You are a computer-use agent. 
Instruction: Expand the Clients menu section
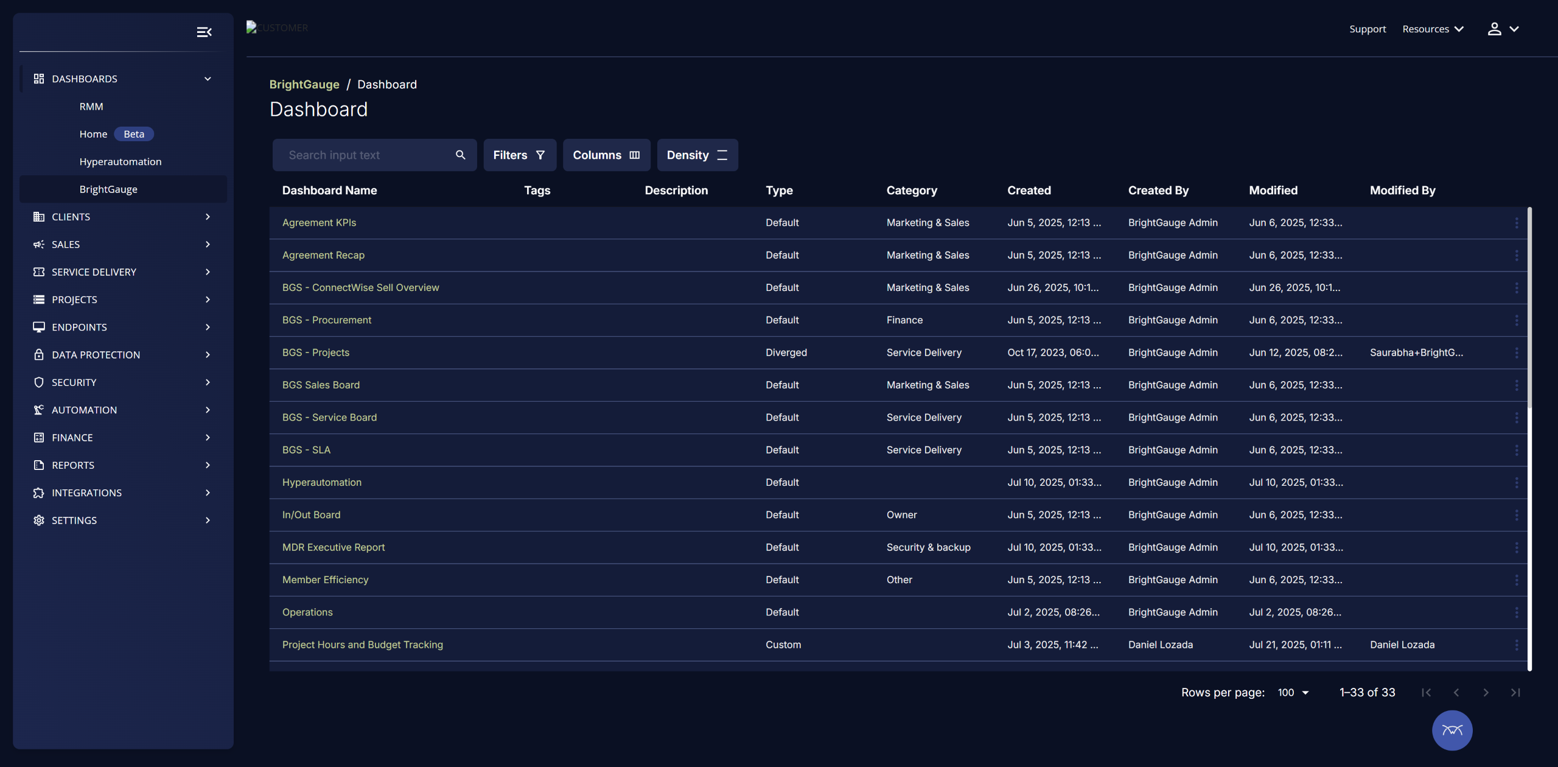pos(208,217)
